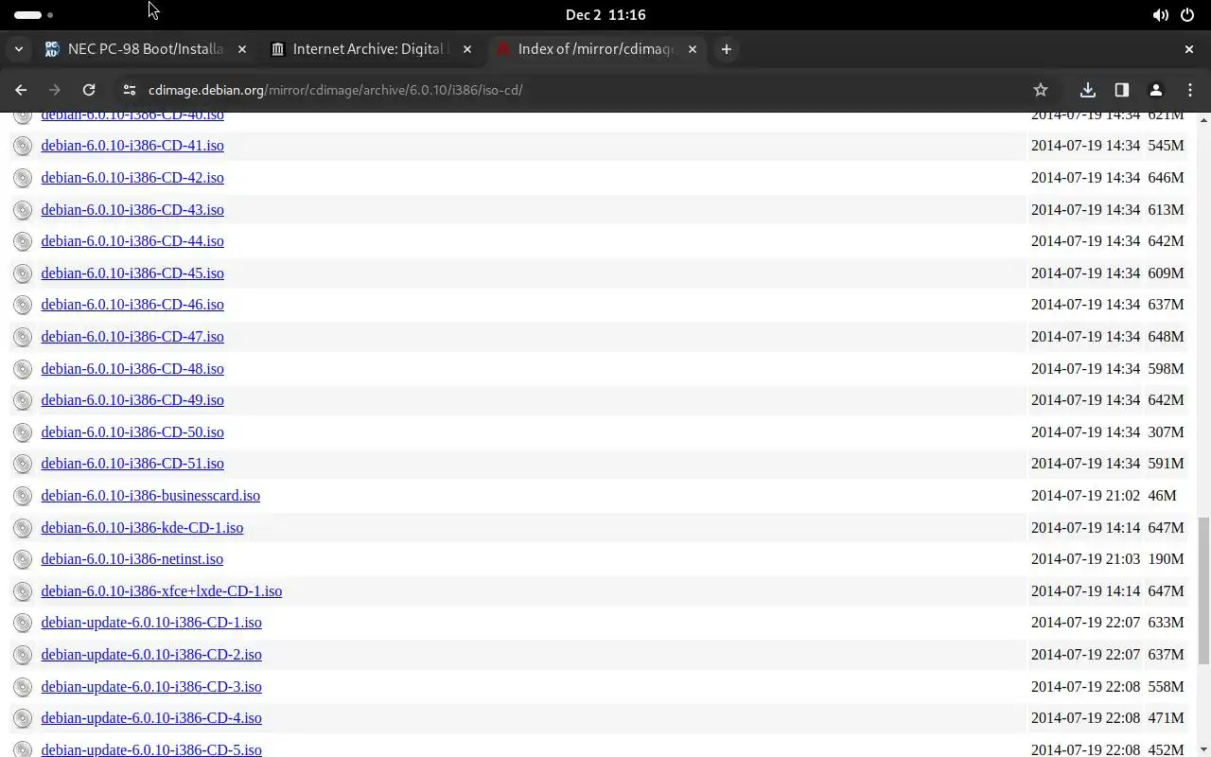This screenshot has width=1211, height=757.
Task: Click disc icon beside CD-41.iso
Action: (x=23, y=146)
